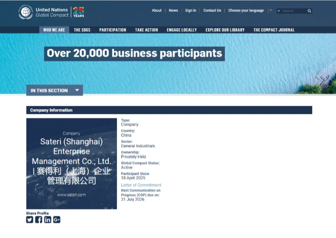Click the Sign In link

[x=191, y=11]
